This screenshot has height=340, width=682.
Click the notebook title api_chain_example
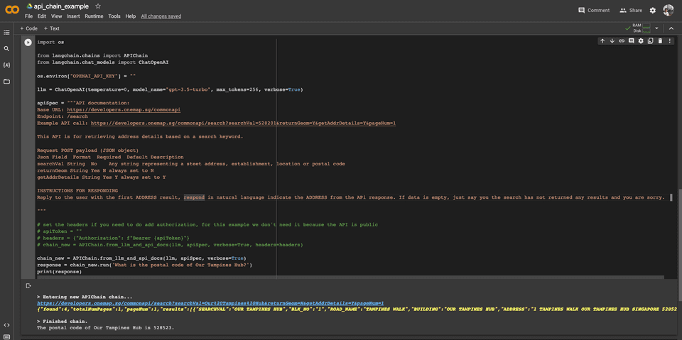point(61,6)
